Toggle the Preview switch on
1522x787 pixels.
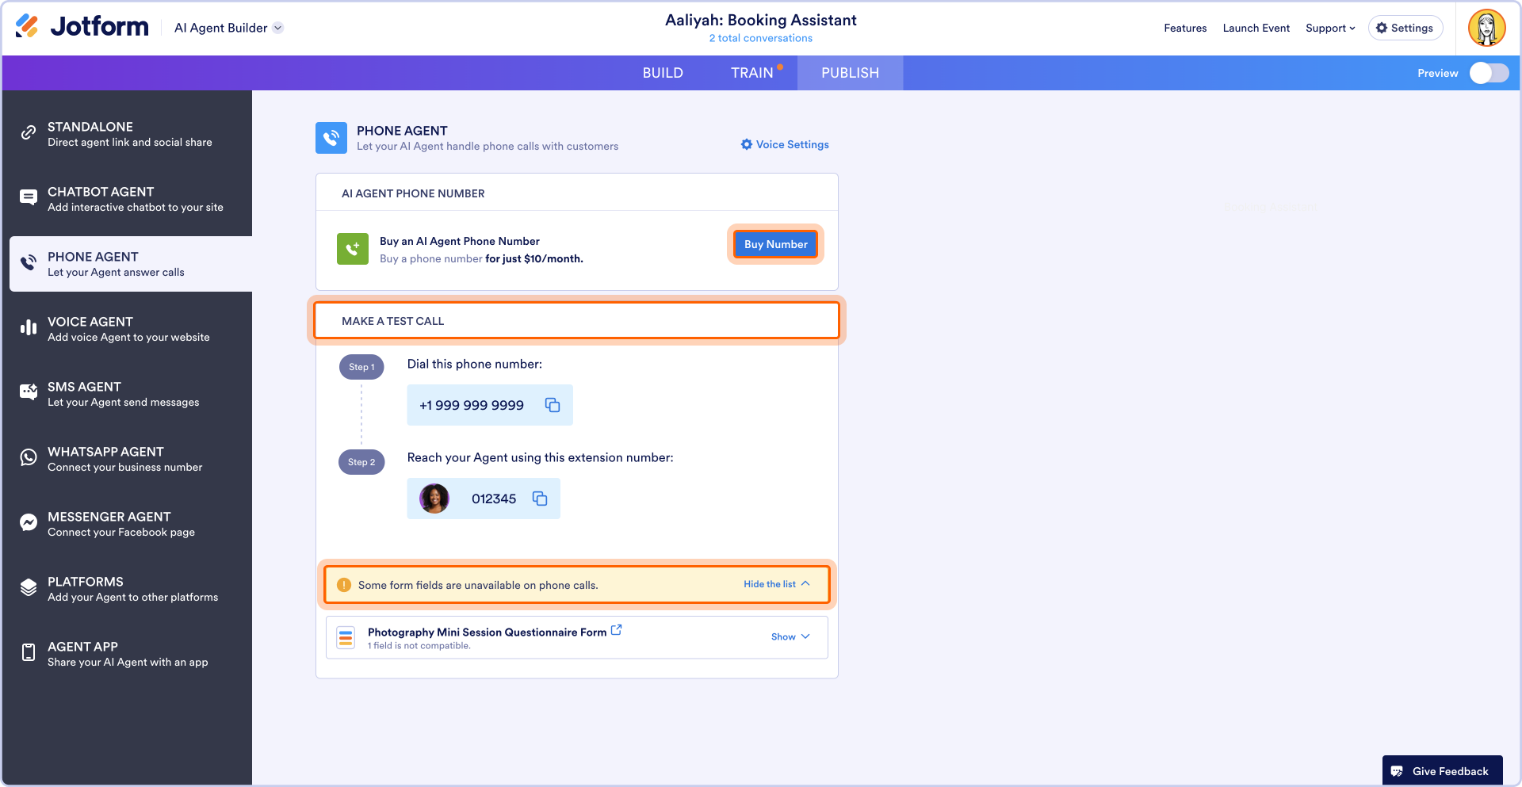(x=1489, y=73)
